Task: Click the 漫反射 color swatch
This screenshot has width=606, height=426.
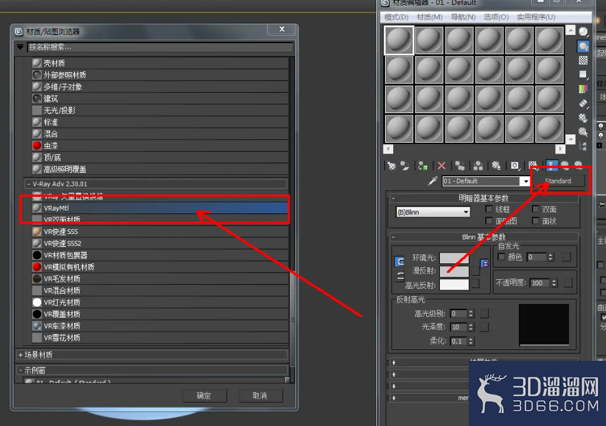Action: pos(454,271)
